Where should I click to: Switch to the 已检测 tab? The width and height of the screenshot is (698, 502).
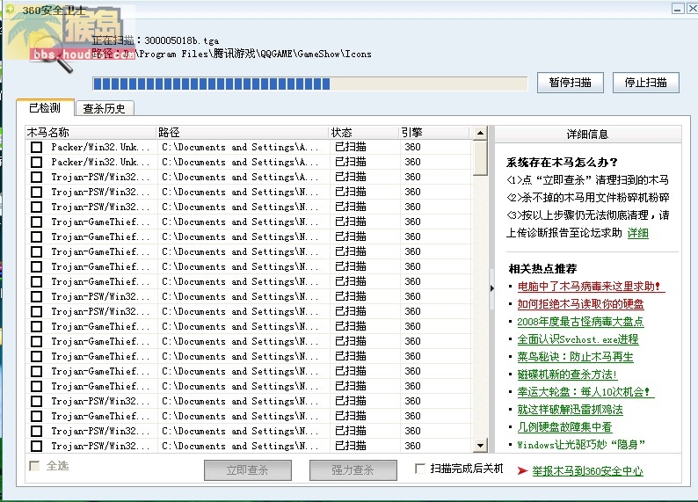pos(45,108)
